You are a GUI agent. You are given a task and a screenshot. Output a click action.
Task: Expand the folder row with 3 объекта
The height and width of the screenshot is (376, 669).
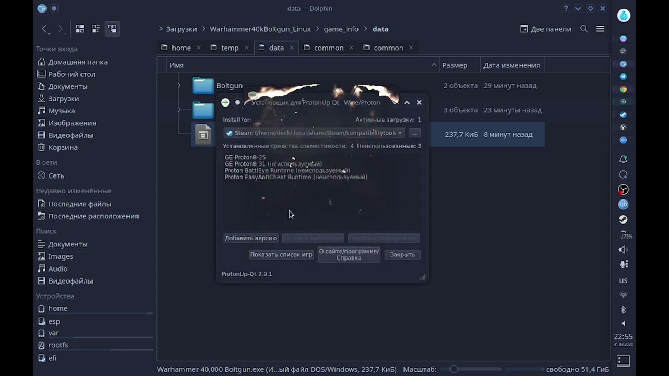click(x=179, y=110)
